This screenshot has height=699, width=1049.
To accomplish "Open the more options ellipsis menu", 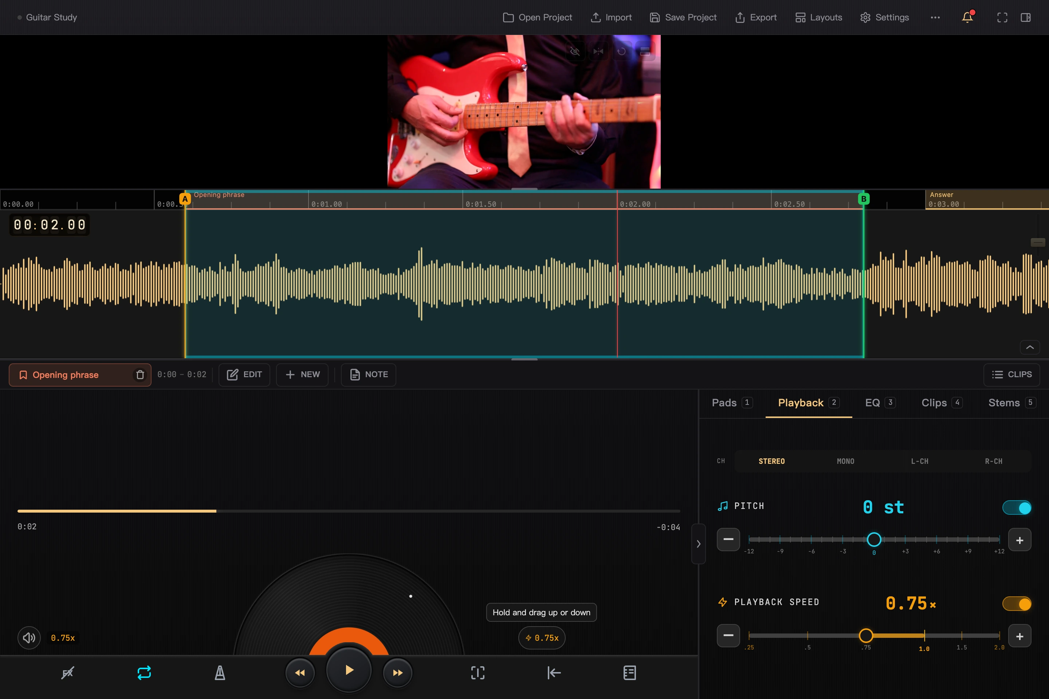I will point(935,17).
